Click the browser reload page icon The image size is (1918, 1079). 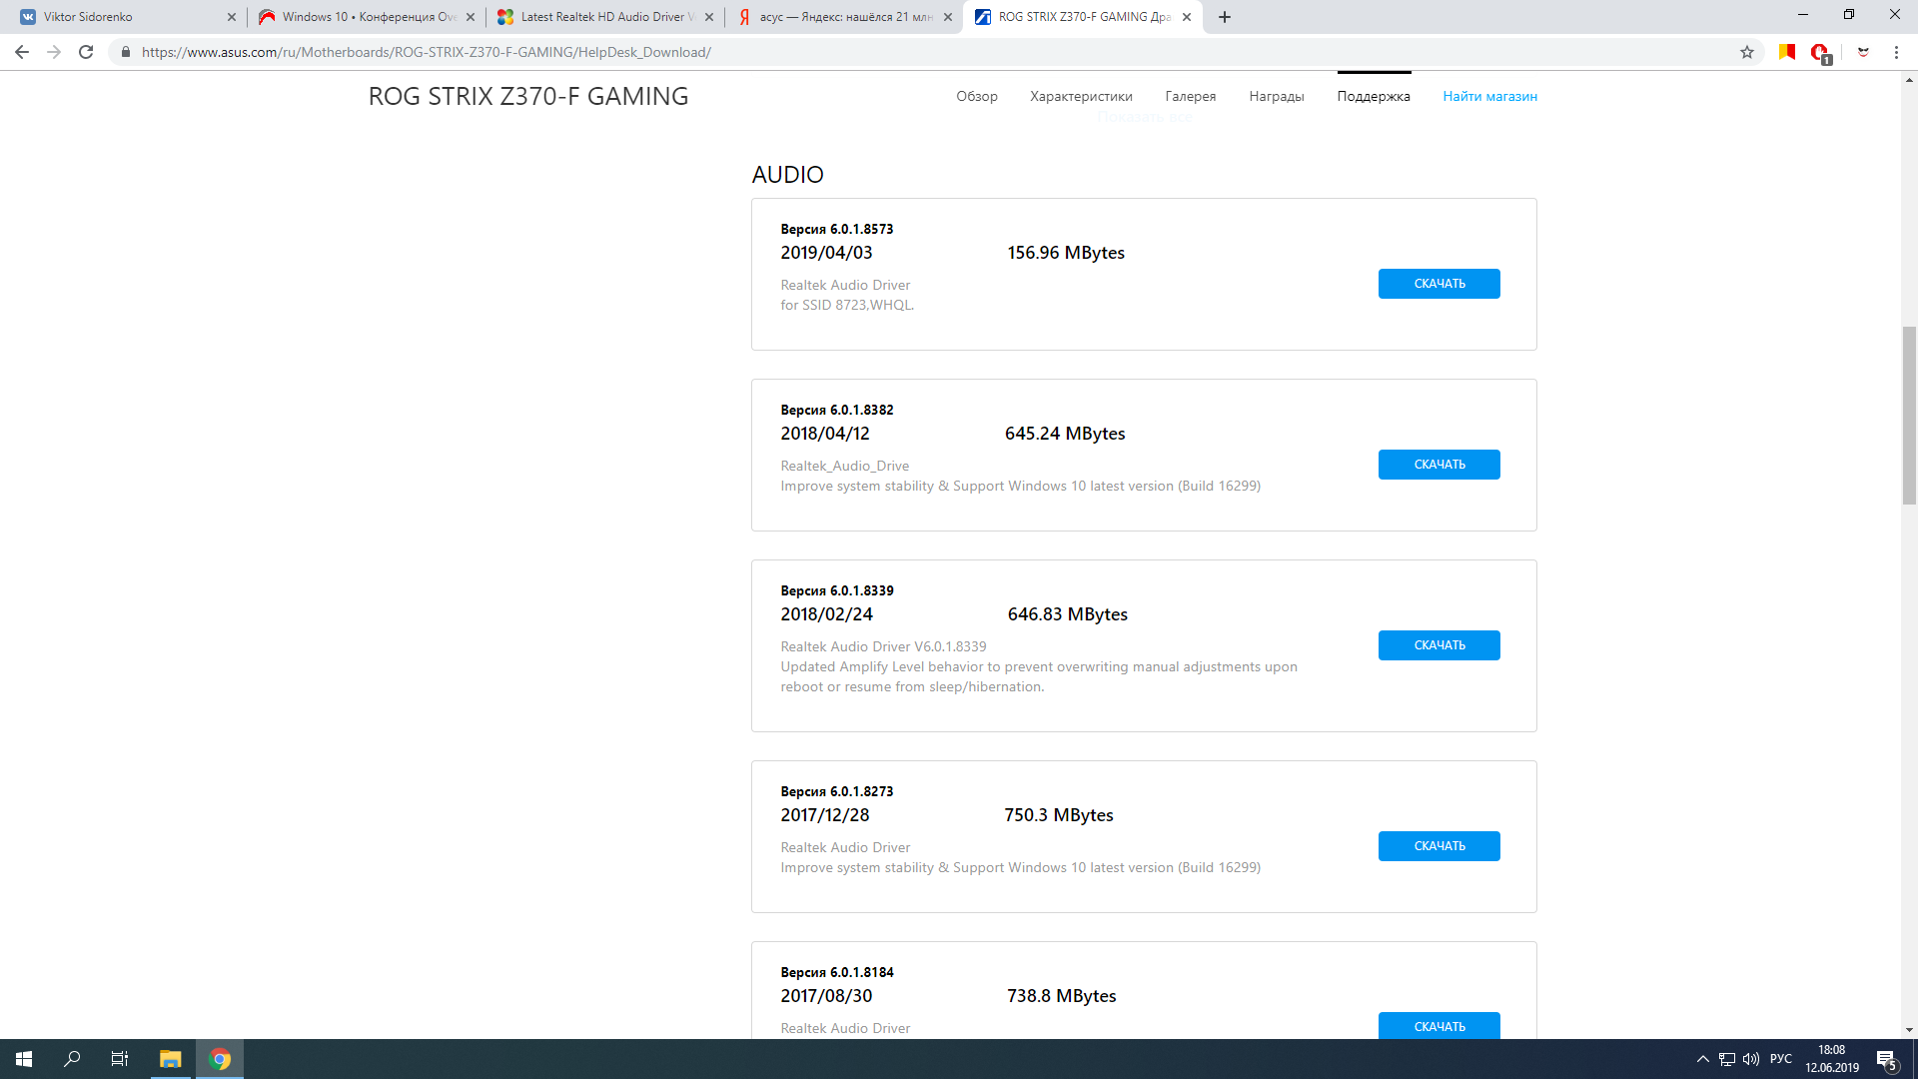(86, 52)
